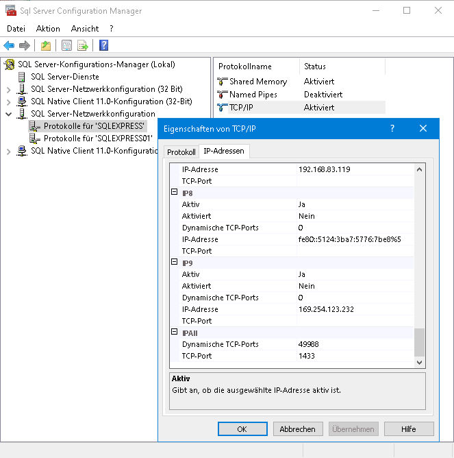Select the Shared Memory protocol icon
Viewport: 454px width, 458px height.
[222, 82]
